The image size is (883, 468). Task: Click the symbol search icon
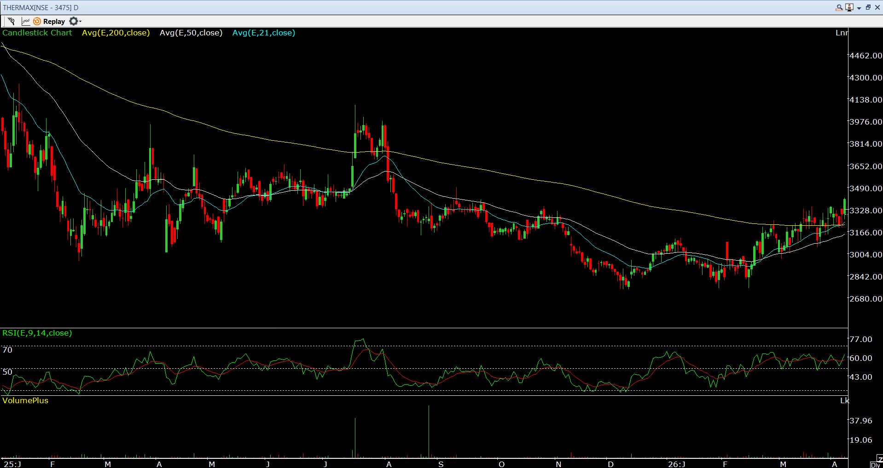pyautogui.click(x=839, y=7)
